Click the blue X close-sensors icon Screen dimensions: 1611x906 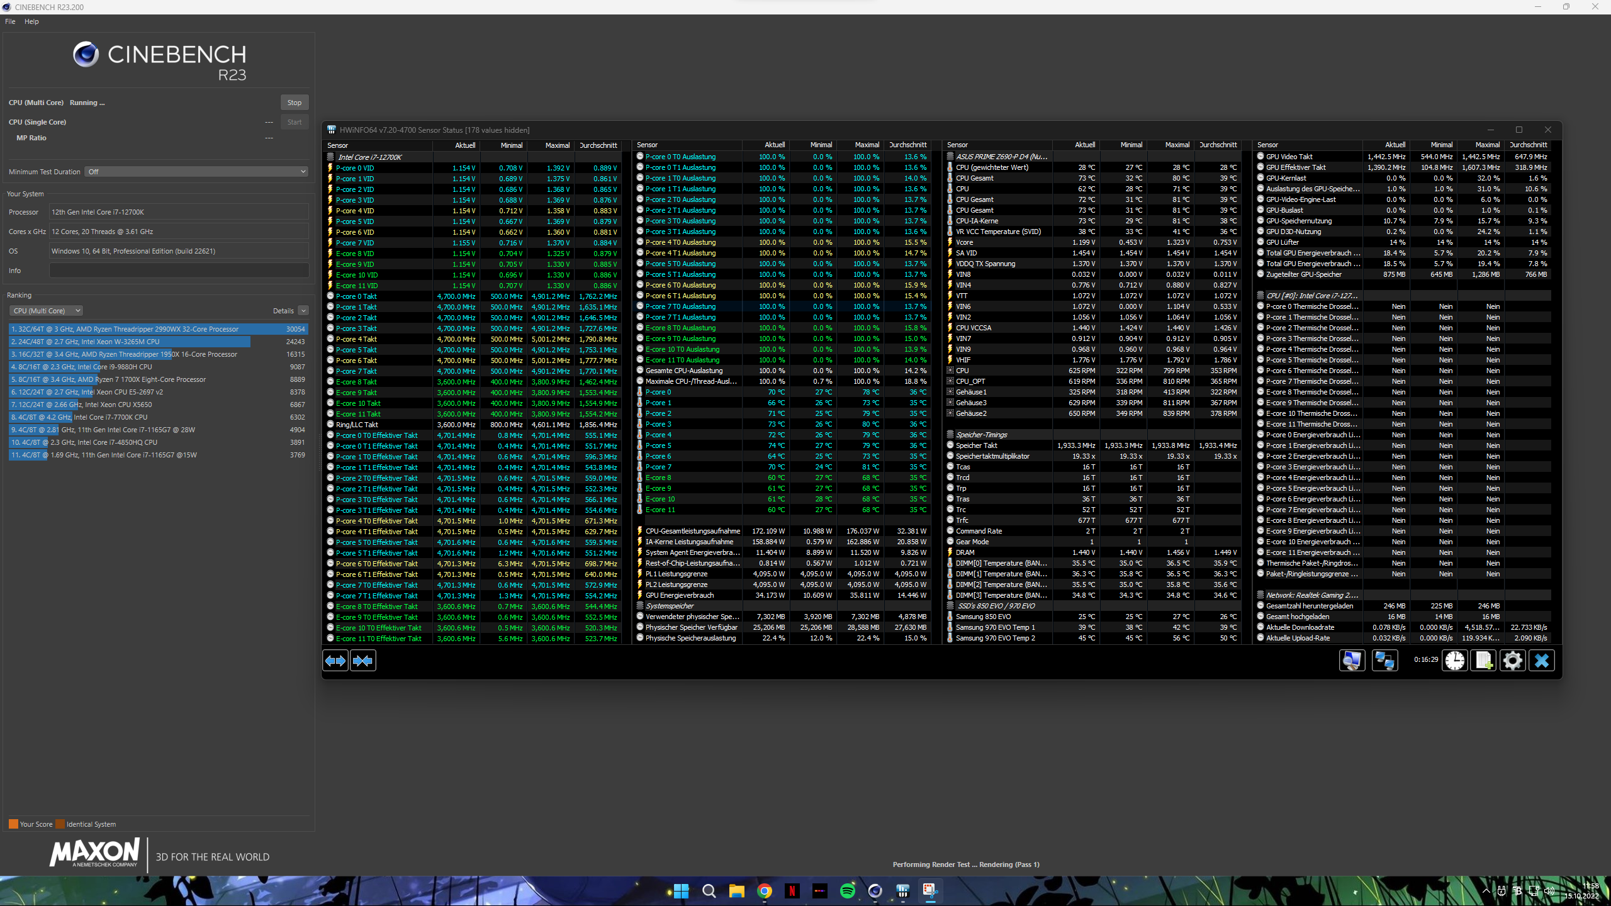click(1541, 661)
